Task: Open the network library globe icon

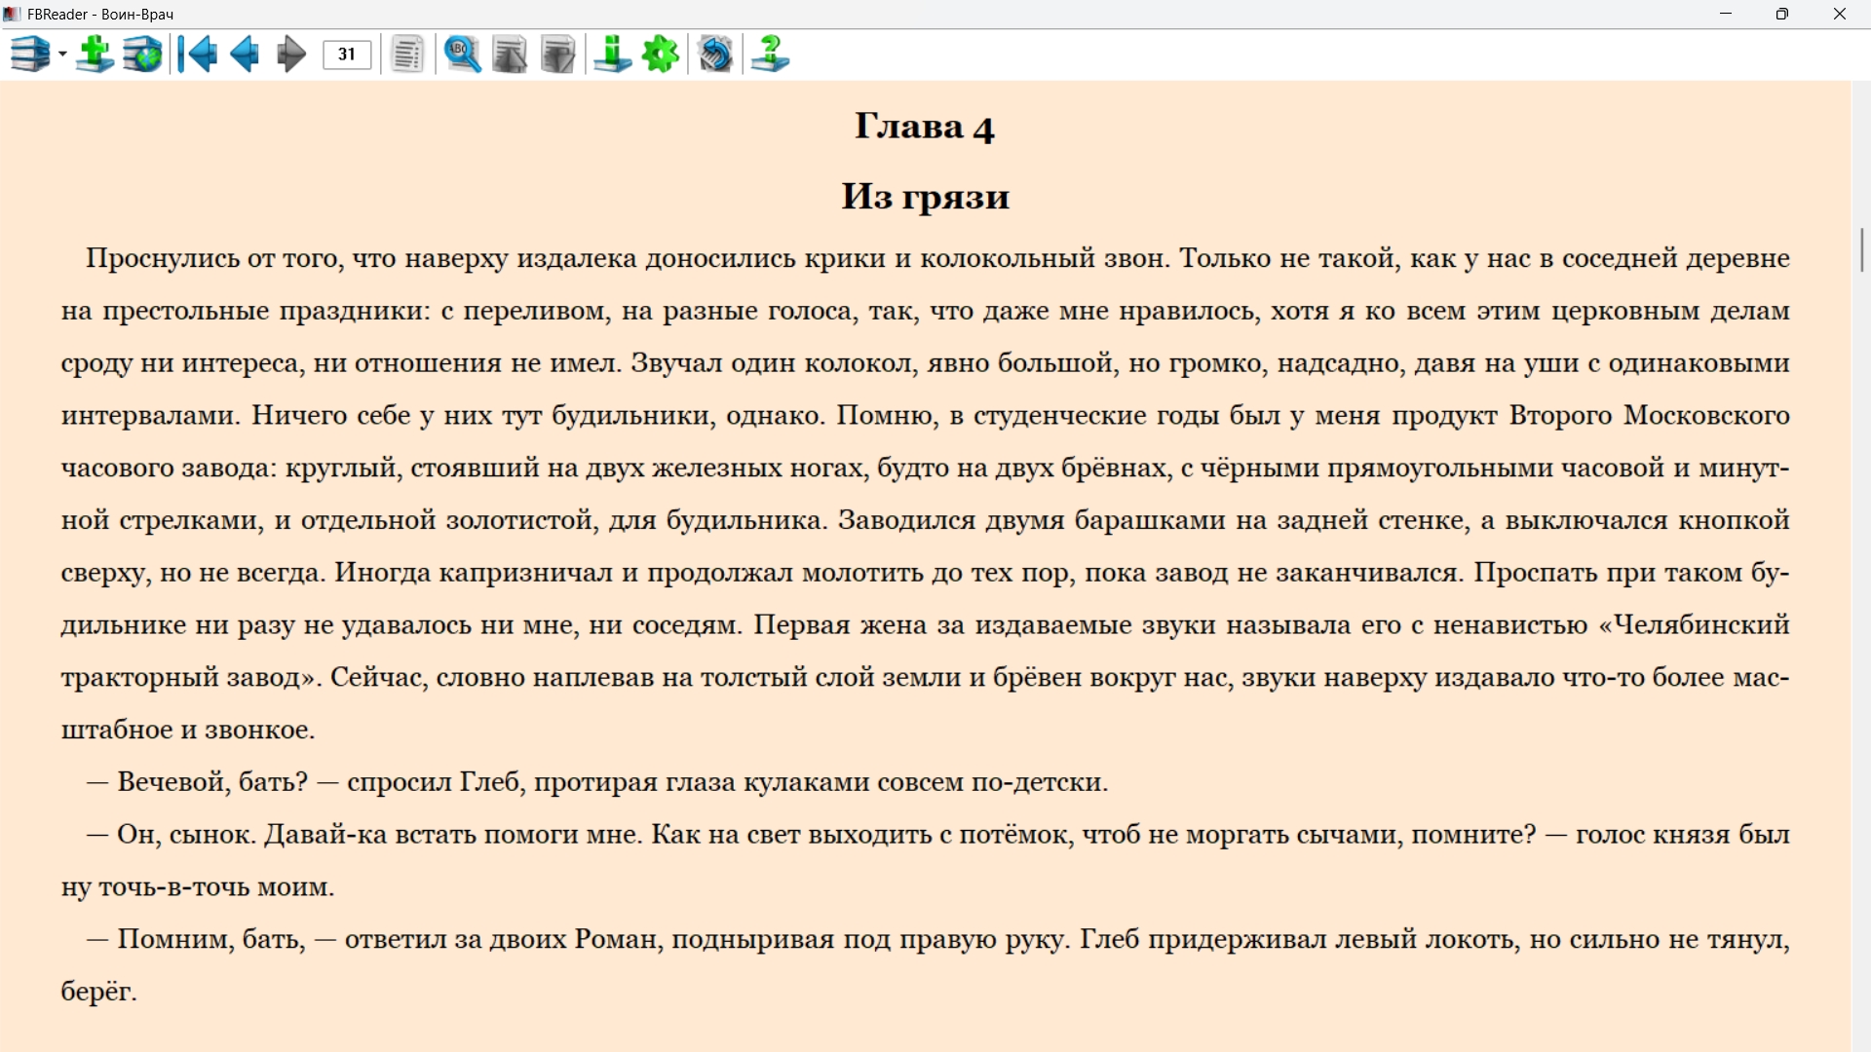Action: point(143,55)
